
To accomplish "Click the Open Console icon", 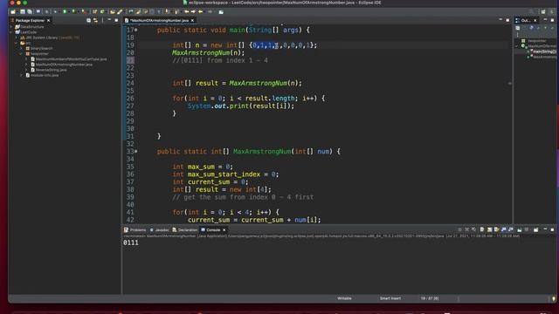I will point(535,229).
